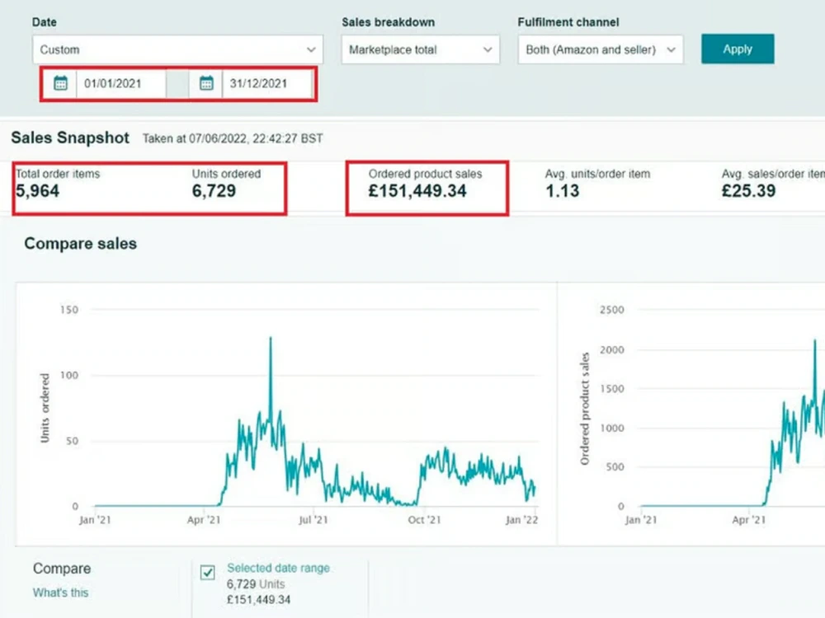The width and height of the screenshot is (825, 618).
Task: Open the Sales breakdown dropdown
Action: coord(420,50)
